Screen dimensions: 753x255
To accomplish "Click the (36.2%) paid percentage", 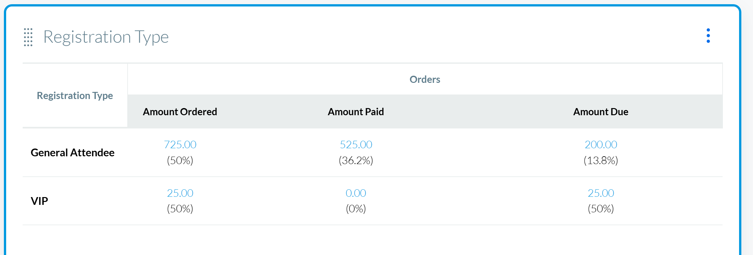I will (x=356, y=160).
